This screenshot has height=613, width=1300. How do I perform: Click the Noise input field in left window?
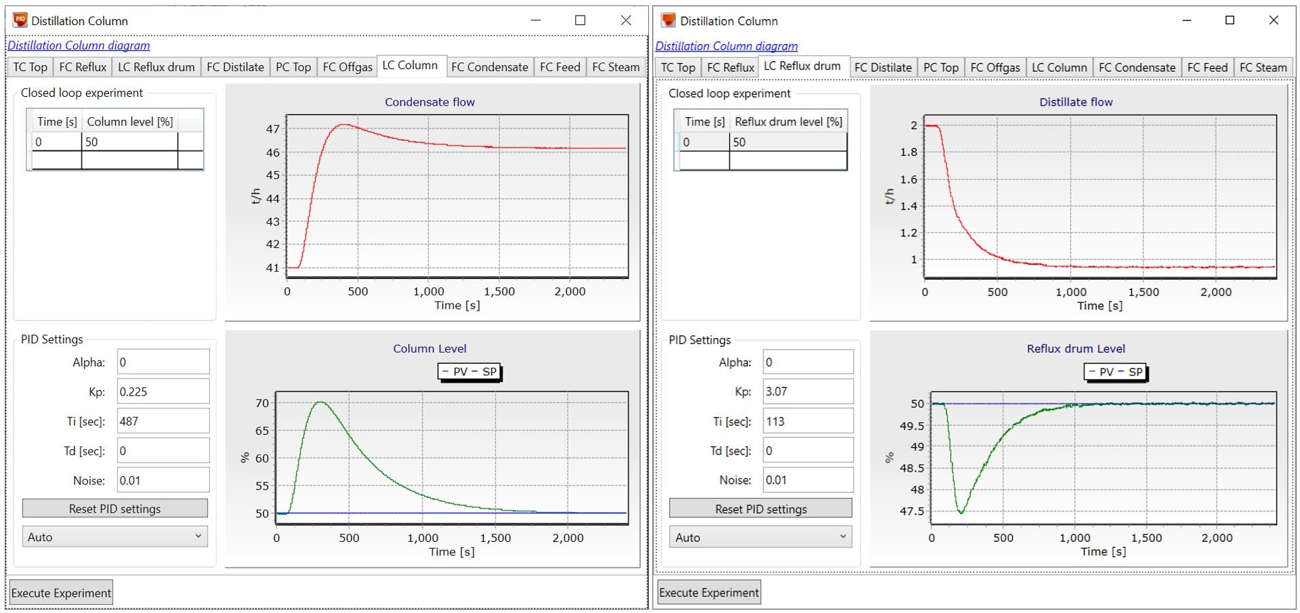(x=163, y=480)
